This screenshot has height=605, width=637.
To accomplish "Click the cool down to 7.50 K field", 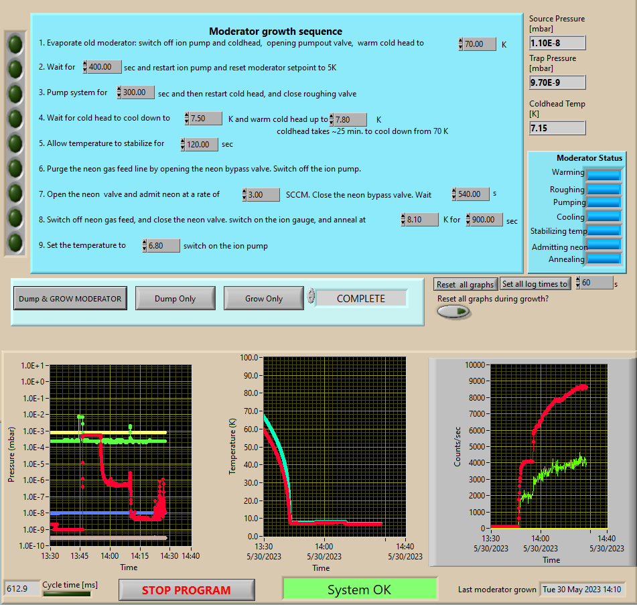I will [206, 118].
